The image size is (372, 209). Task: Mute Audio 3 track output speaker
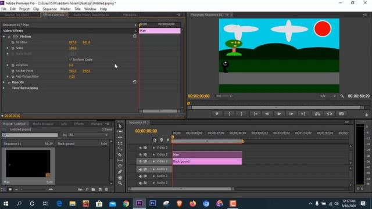140,183
